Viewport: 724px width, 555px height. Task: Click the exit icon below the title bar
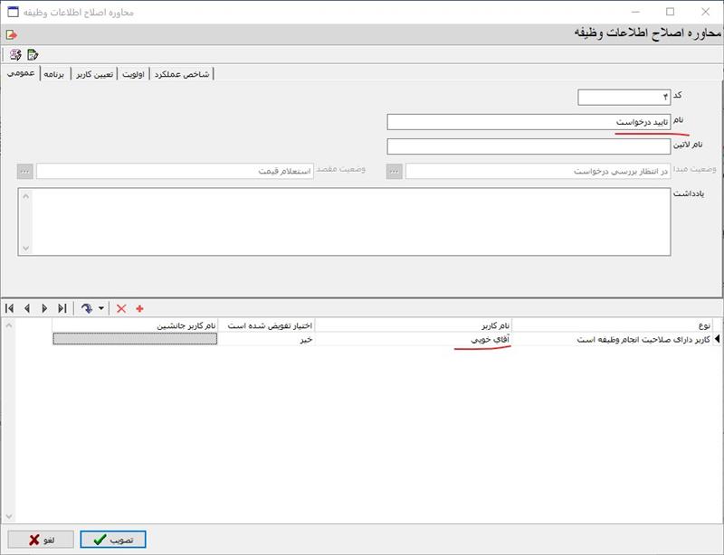point(12,34)
